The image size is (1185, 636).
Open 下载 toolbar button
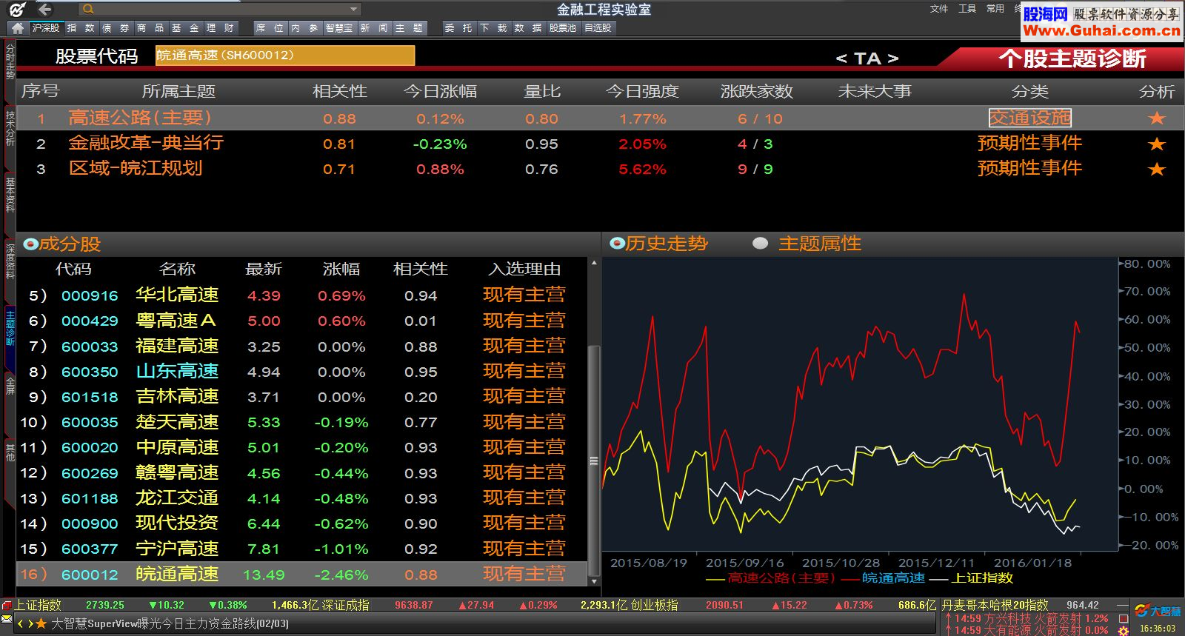pyautogui.click(x=493, y=28)
